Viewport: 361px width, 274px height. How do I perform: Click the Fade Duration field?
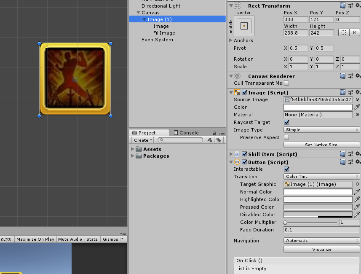(x=322, y=230)
